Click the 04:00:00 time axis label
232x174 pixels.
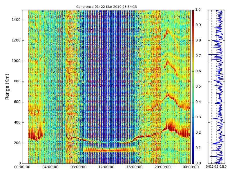pos(50,167)
